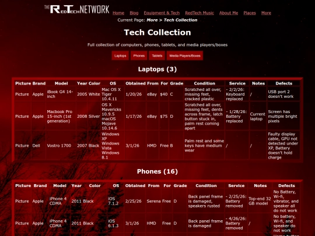Image resolution: width=315 pixels, height=236 pixels.
Task: Jump to Phones section button
Action: (139, 55)
